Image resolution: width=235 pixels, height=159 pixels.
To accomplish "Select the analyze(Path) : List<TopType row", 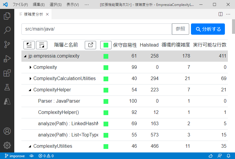I will (125, 135).
